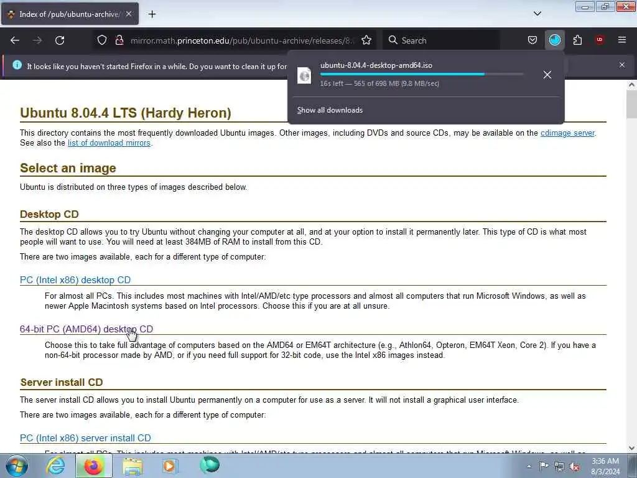Click the page vertical scrollbar thumb
This screenshot has width=637, height=478.
tap(631, 104)
